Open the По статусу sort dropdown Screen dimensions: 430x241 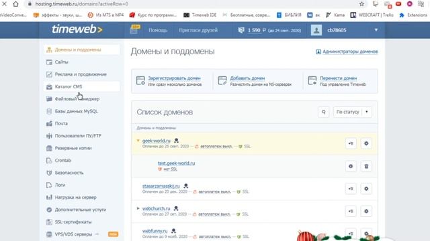(352, 112)
